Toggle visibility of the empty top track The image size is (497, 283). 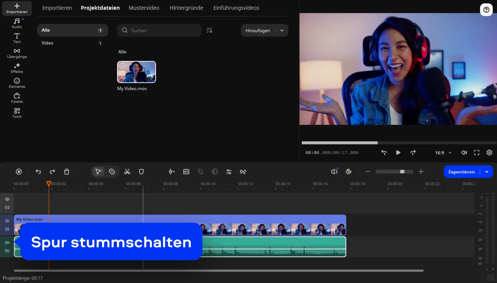coord(7,199)
